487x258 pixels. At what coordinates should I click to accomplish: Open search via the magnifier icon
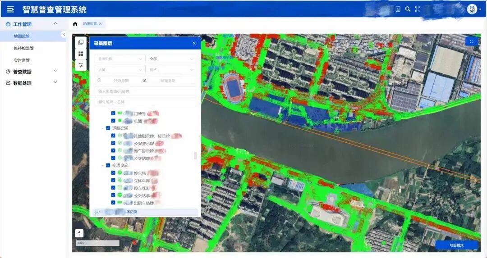pyautogui.click(x=408, y=9)
